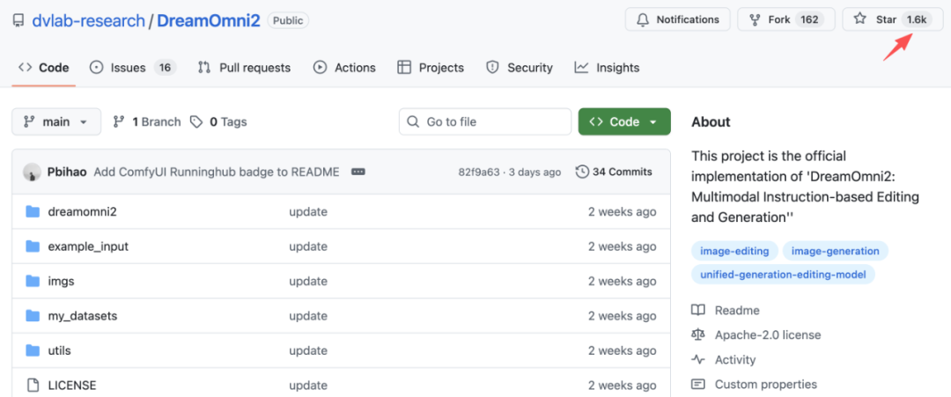Open the Activity pulse icon link

(698, 359)
